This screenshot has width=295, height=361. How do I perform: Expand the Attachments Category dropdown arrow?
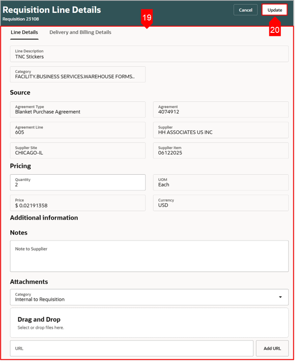pyautogui.click(x=280, y=297)
